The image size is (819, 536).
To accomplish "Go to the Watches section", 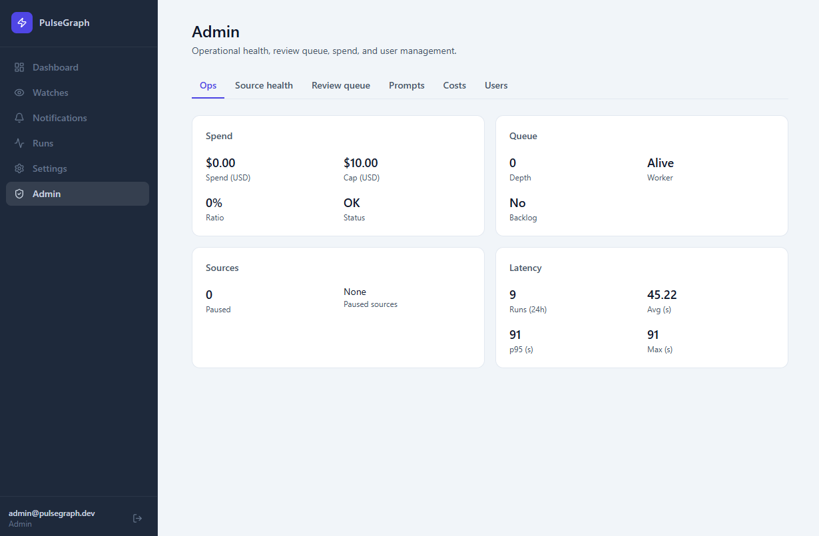I will pyautogui.click(x=77, y=93).
